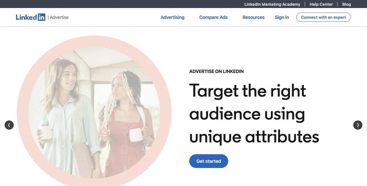This screenshot has width=367, height=186.
Task: Click the Advertise label beside logo
Action: click(59, 17)
